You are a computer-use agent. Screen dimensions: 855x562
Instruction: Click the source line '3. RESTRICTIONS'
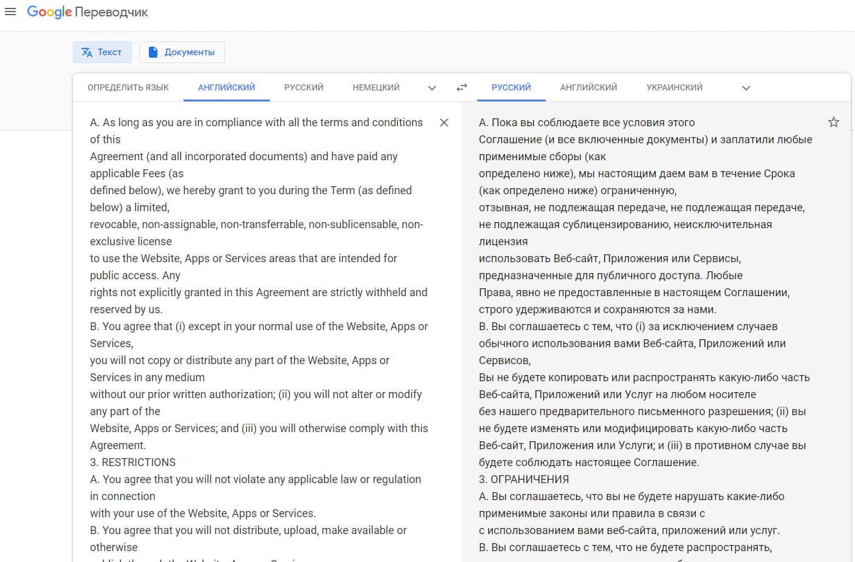pos(132,462)
